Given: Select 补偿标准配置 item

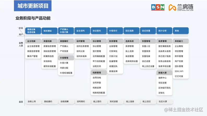Looking at the screenshot, I should (x=66, y=73).
